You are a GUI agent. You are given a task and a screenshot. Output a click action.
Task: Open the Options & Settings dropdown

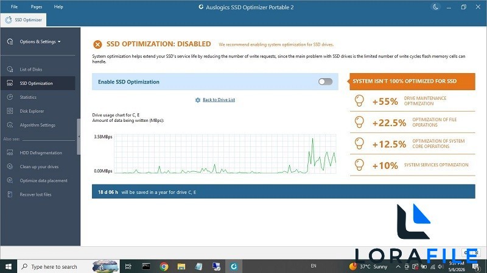click(40, 41)
